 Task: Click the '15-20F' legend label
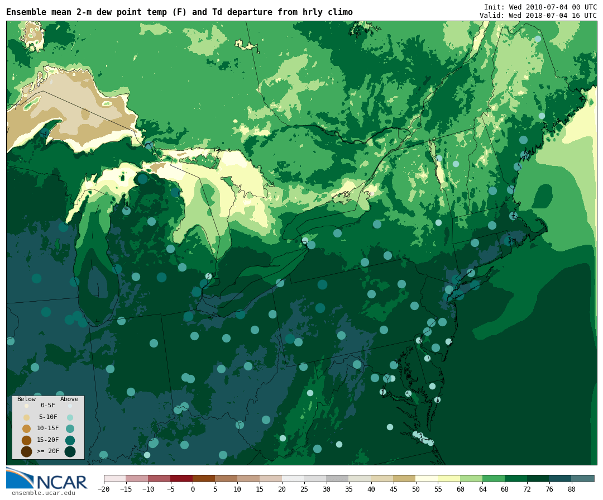pos(48,440)
